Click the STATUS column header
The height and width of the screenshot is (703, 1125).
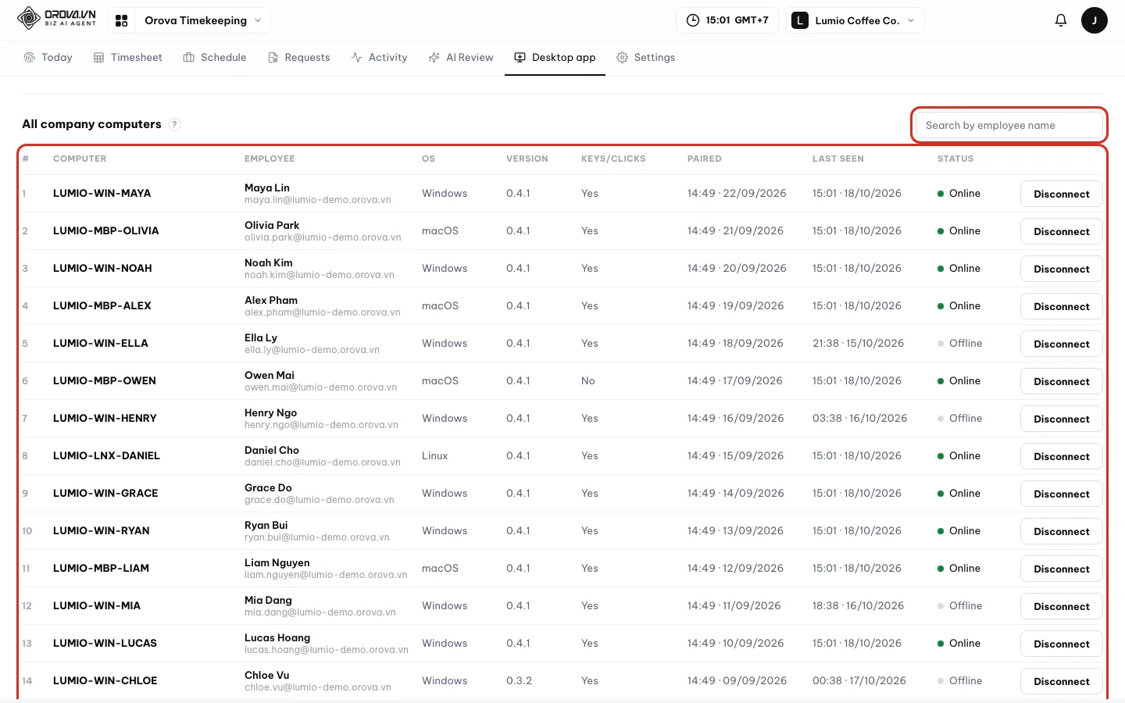[955, 159]
